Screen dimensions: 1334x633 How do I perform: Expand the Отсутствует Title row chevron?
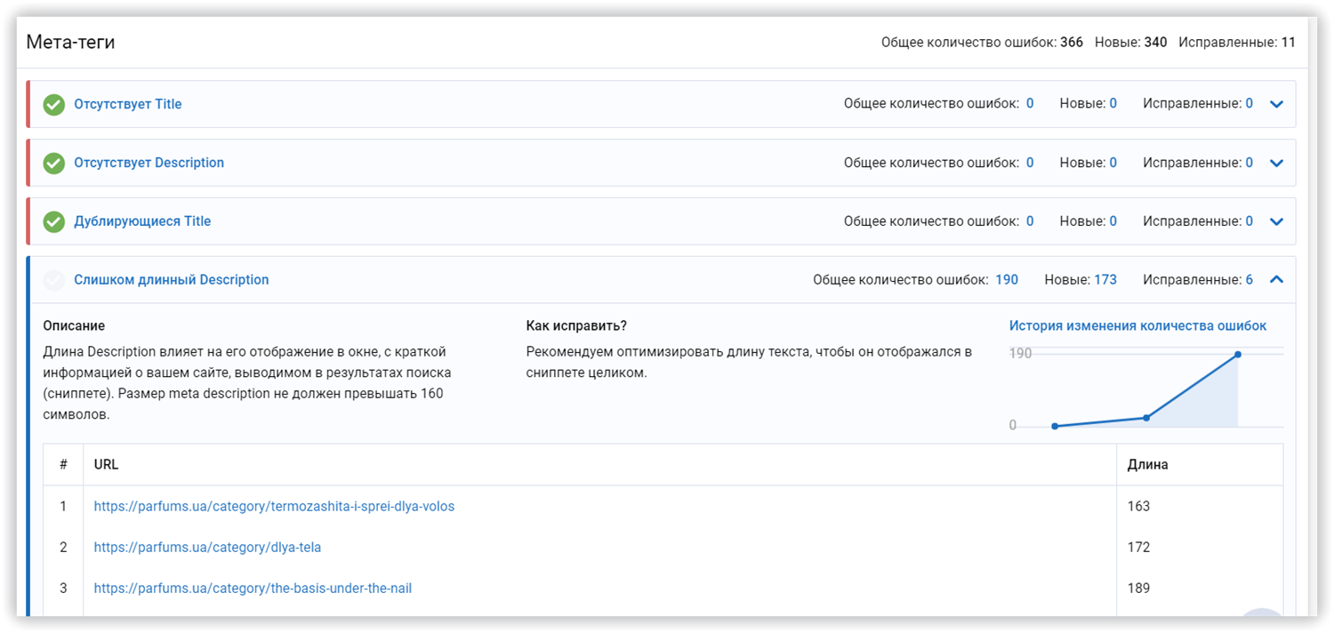[1277, 104]
